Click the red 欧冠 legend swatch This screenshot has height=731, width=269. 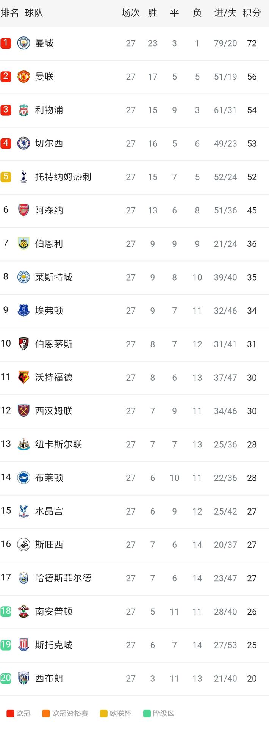[x=10, y=714]
